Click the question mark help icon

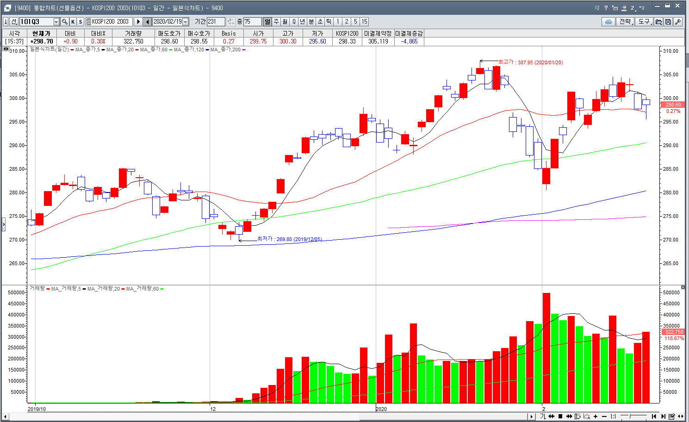coord(606,8)
